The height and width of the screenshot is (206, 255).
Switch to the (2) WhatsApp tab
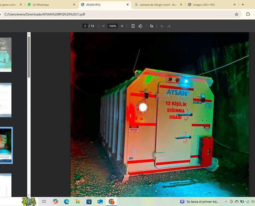pyautogui.click(x=50, y=5)
